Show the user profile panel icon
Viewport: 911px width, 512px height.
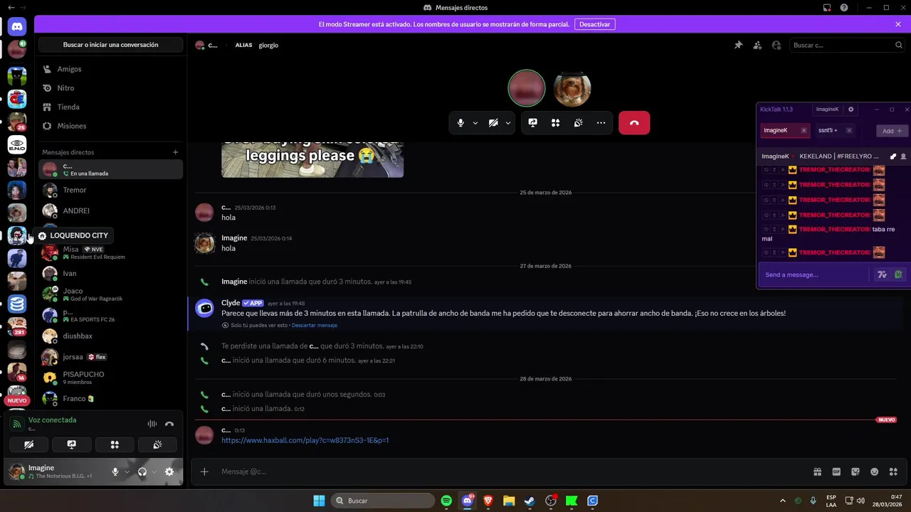coord(776,45)
